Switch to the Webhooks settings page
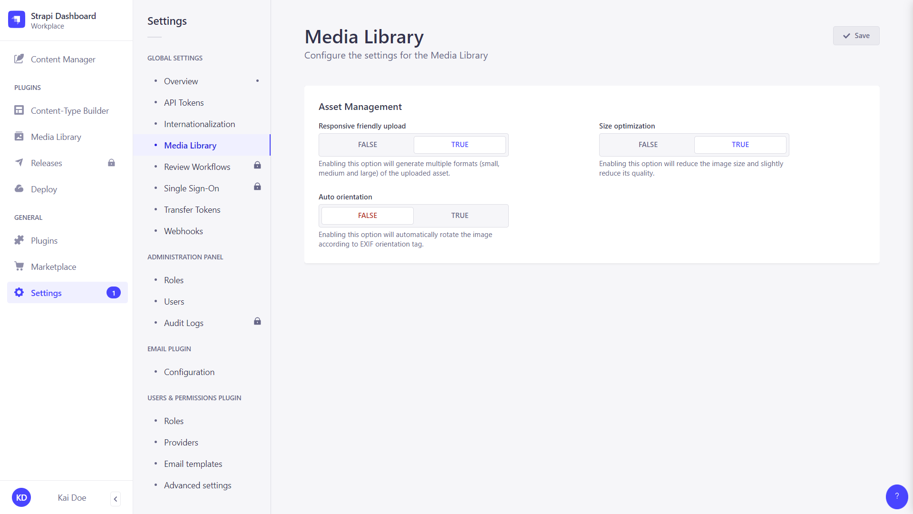913x514 pixels. [x=183, y=231]
